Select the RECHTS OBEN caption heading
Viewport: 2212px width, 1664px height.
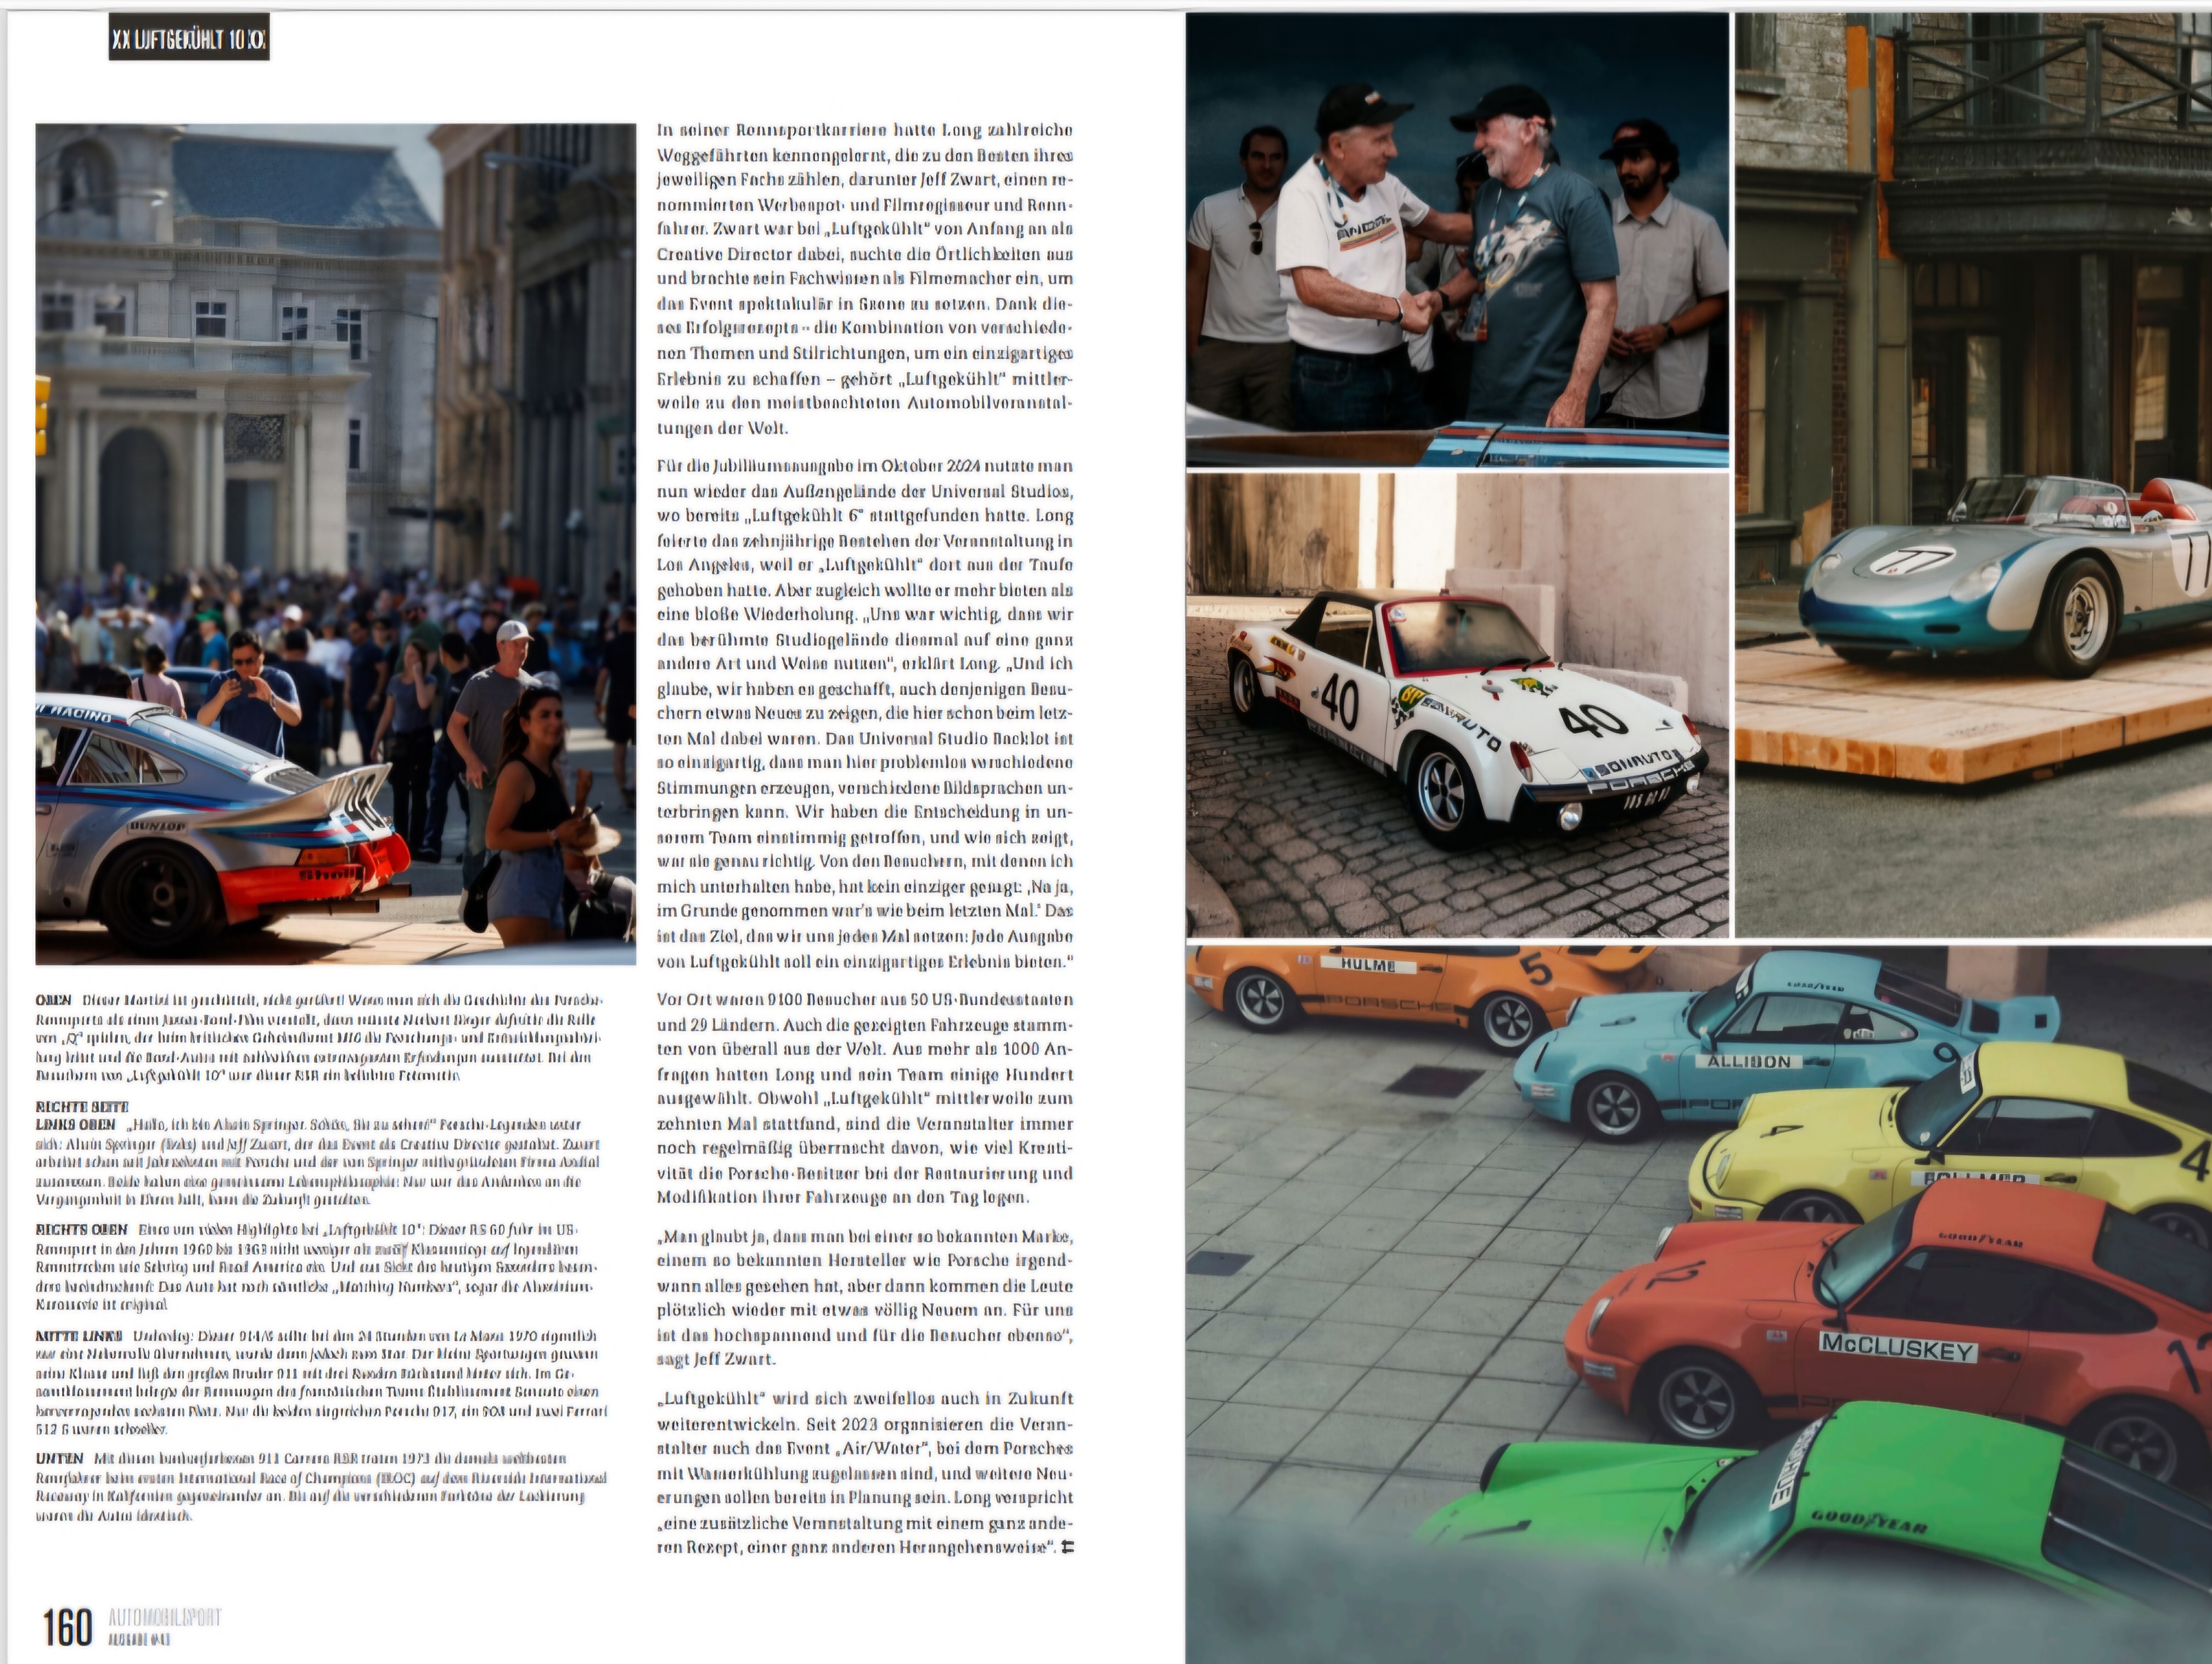(82, 1230)
